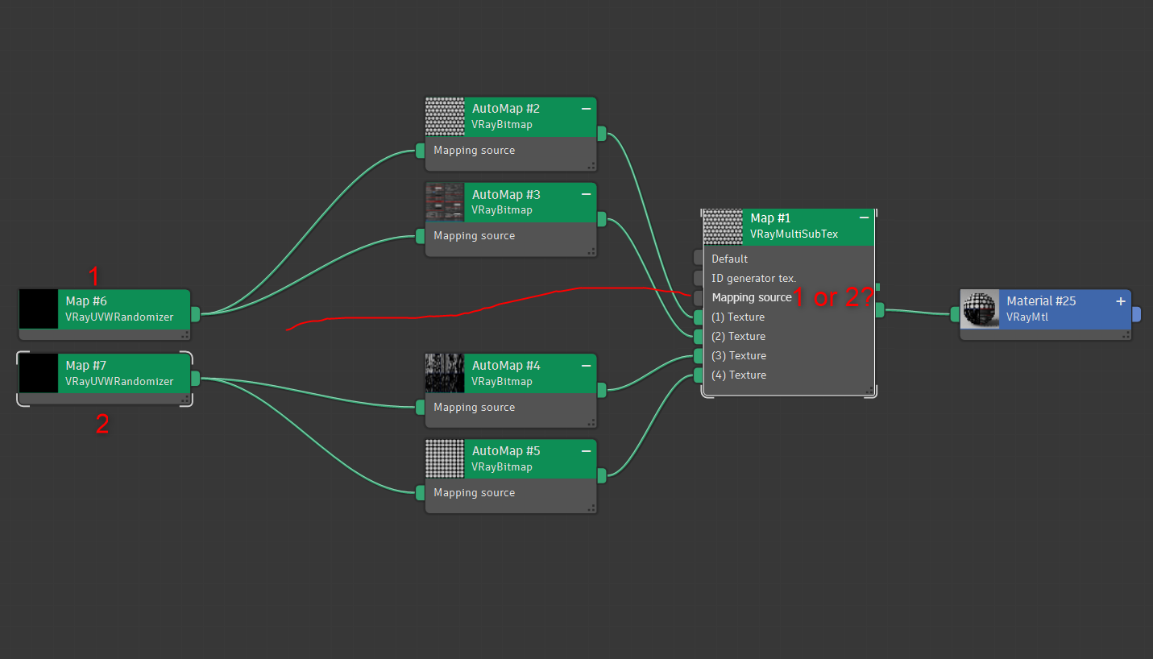Click AutoMap #2 output socket

pos(601,134)
